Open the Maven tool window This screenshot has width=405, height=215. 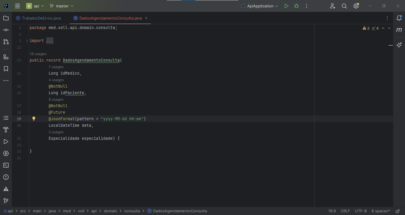coord(399,30)
